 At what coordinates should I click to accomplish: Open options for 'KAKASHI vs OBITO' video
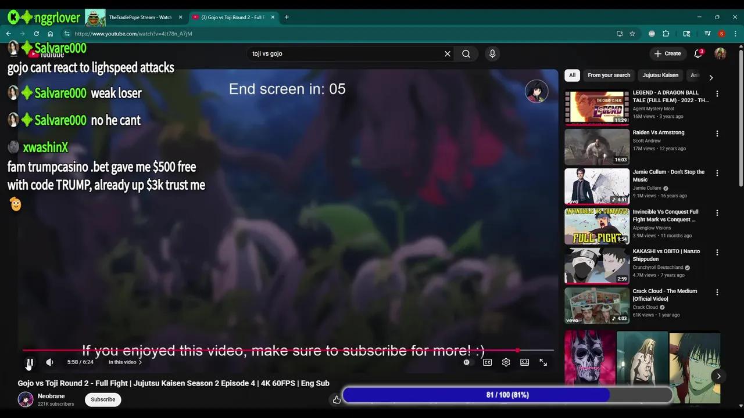717,253
